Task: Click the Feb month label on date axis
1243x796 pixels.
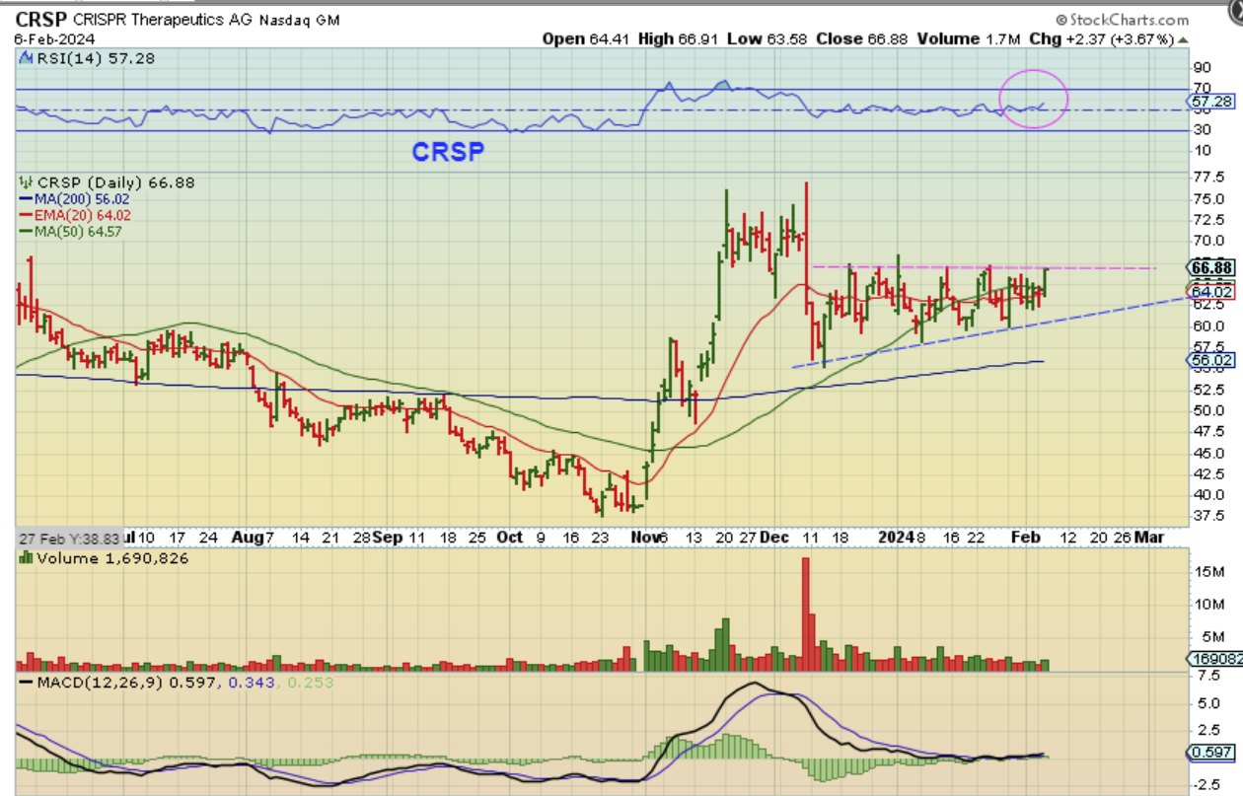Action: click(1026, 538)
